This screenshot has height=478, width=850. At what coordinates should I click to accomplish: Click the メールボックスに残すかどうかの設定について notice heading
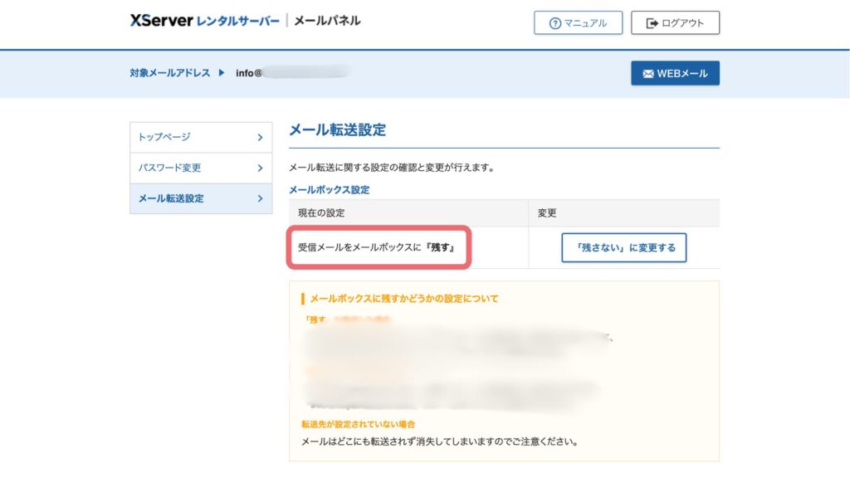403,299
